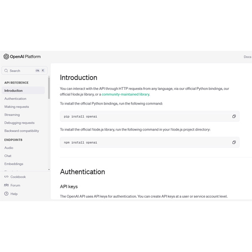
Task: Open the Docs tab in header
Action: [x=247, y=57]
